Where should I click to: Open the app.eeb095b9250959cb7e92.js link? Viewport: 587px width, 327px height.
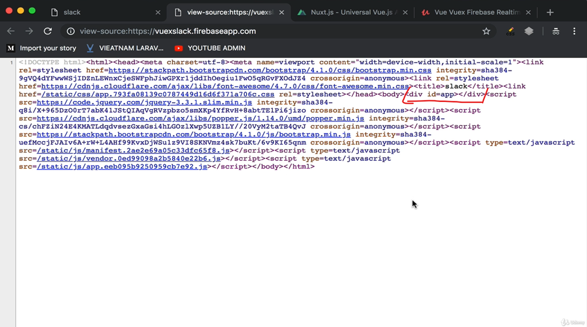pos(122,167)
